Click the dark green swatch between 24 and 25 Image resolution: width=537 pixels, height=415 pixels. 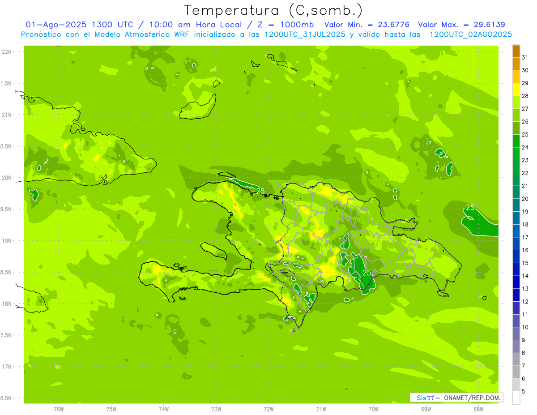pyautogui.click(x=516, y=141)
